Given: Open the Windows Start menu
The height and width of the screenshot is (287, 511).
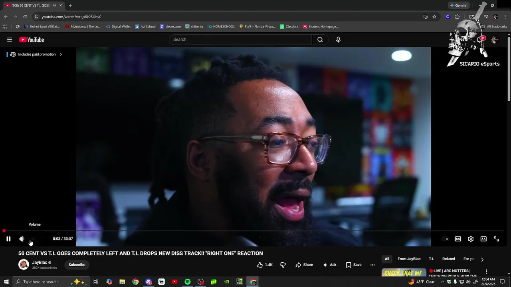Looking at the screenshot, I should (x=6, y=282).
